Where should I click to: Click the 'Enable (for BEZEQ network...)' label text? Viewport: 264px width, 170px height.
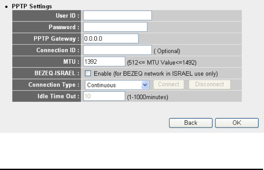[156, 74]
